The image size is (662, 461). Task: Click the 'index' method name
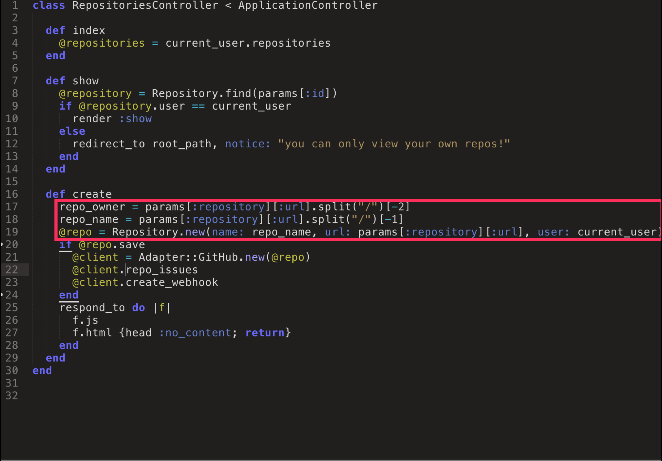pyautogui.click(x=89, y=31)
